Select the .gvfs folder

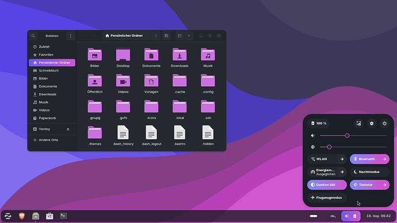[x=123, y=107]
